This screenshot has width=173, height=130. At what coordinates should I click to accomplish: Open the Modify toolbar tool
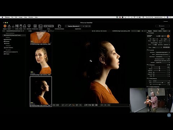(17, 26)
